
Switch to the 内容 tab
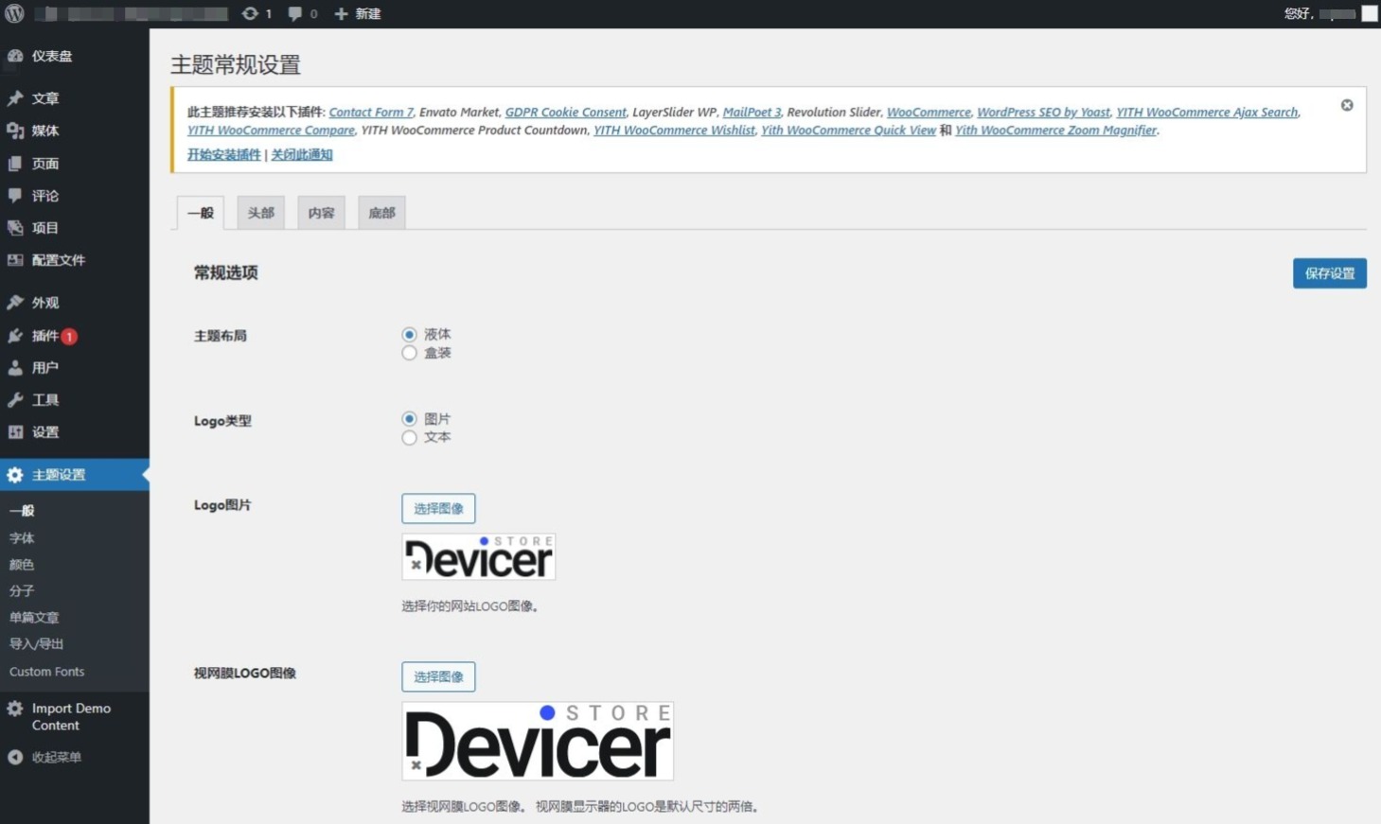coord(321,213)
